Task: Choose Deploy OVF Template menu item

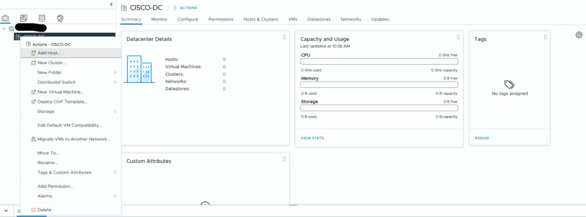Action: click(x=70, y=102)
